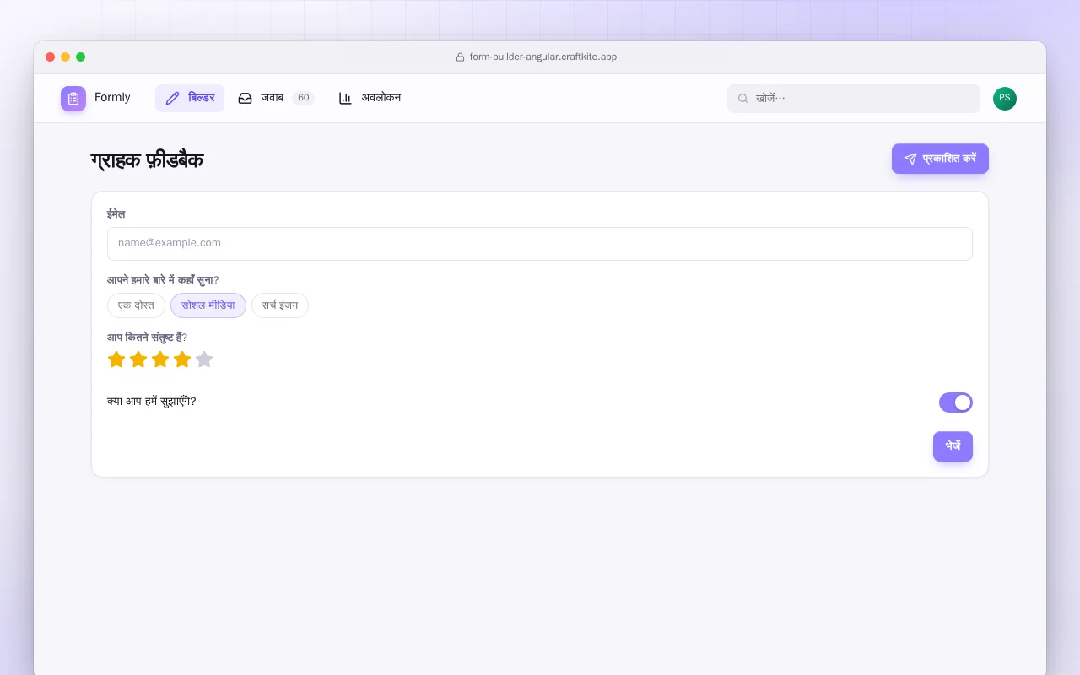Click the क्या आप हमें सुझाएँगे question text
The width and height of the screenshot is (1080, 675).
click(x=152, y=402)
